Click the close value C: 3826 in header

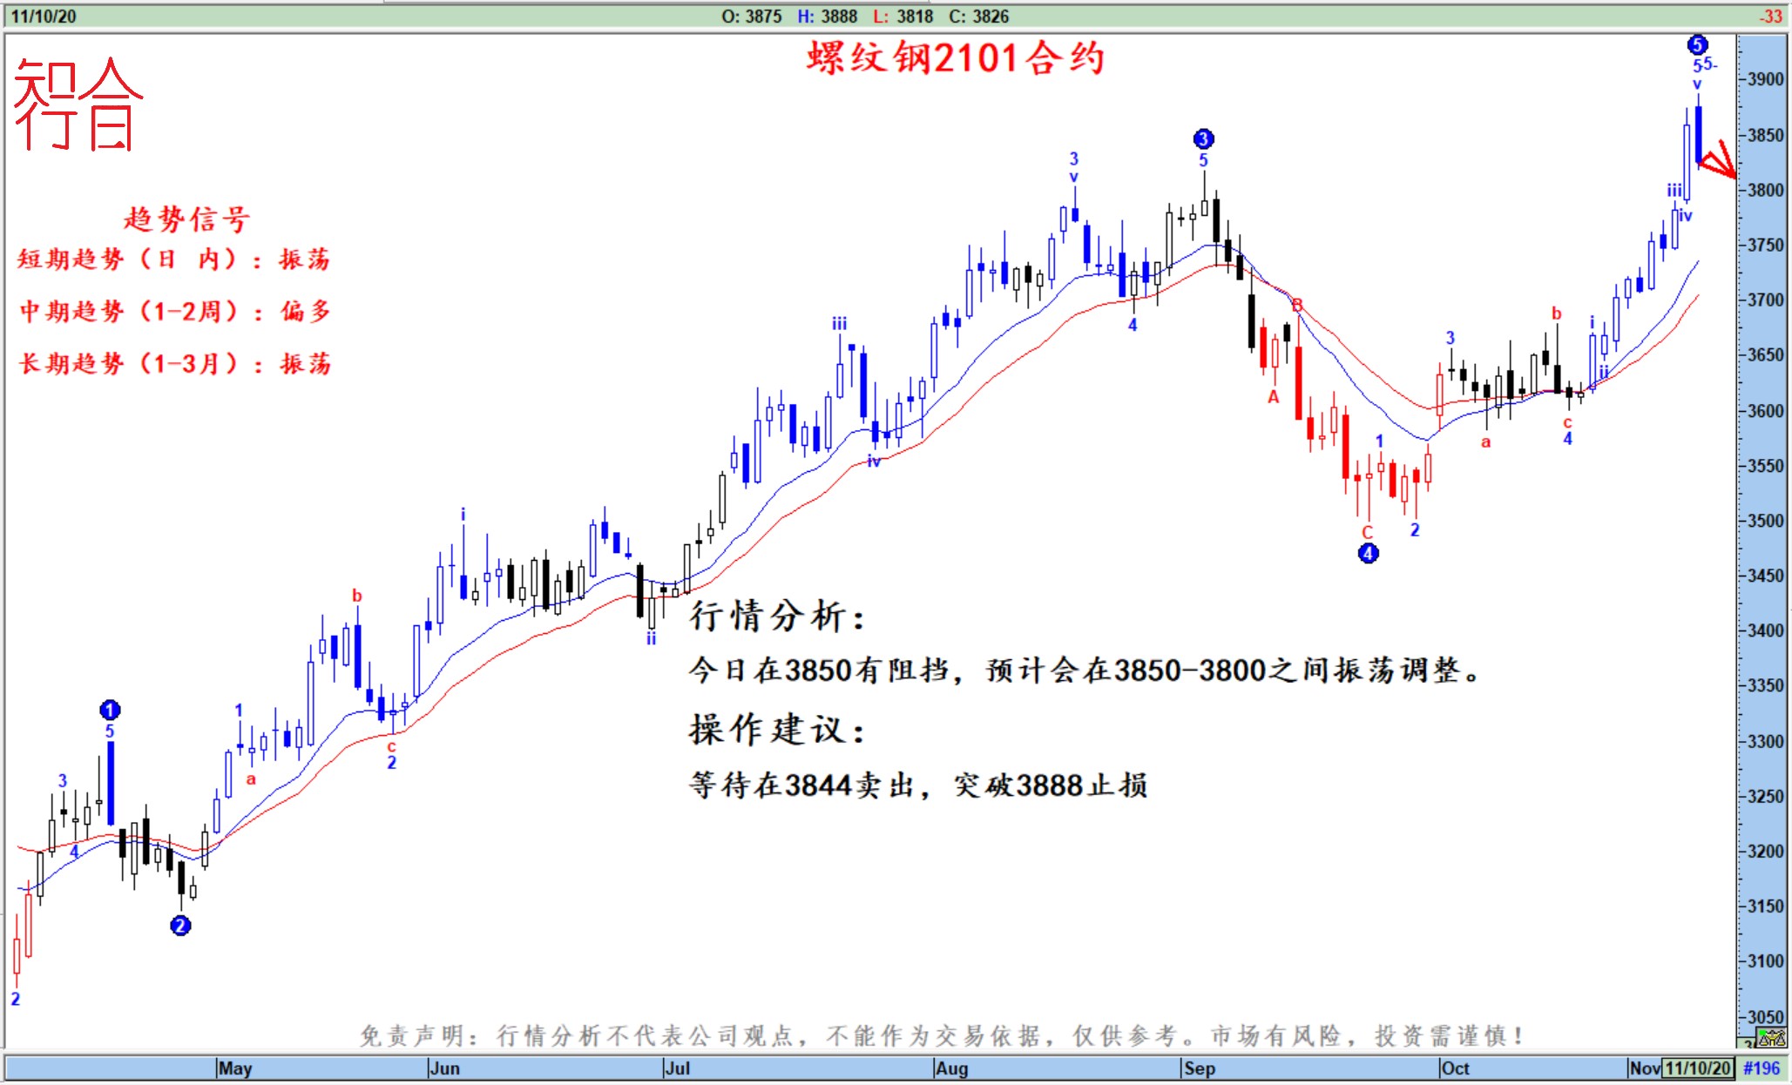[978, 17]
